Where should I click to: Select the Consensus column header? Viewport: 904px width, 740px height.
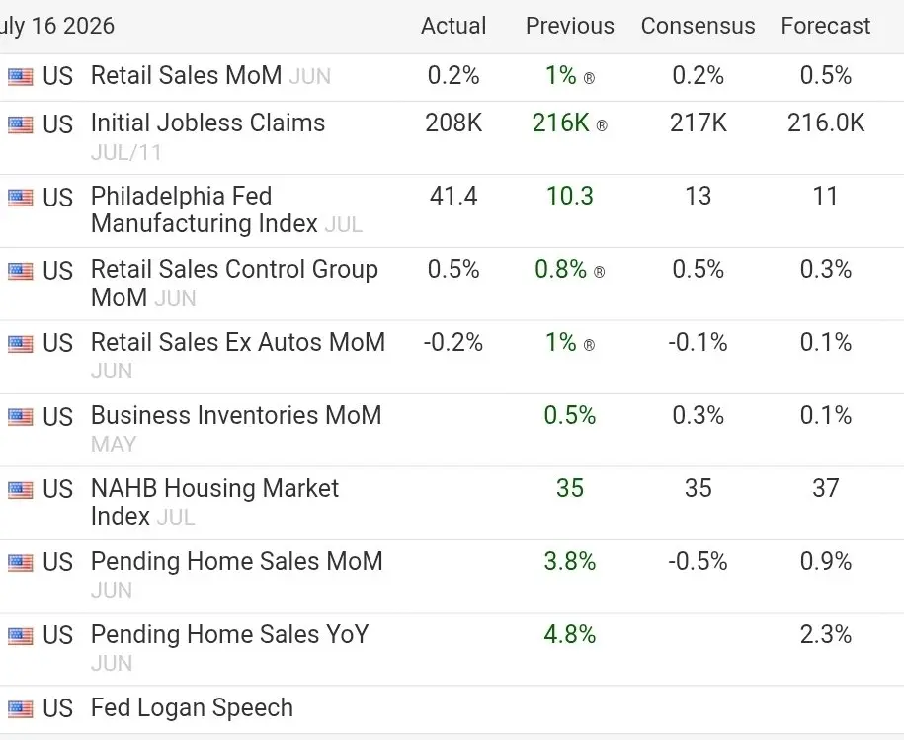click(698, 26)
